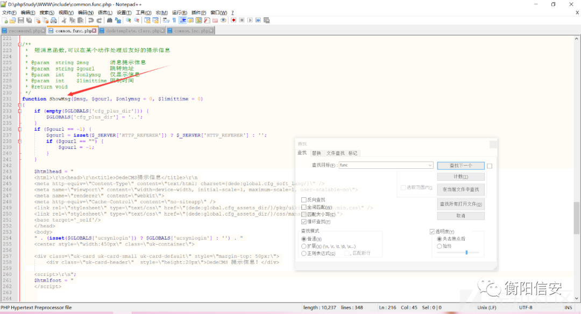The height and width of the screenshot is (314, 581).
Task: Switch to common.inc.php file tab
Action: 191,31
